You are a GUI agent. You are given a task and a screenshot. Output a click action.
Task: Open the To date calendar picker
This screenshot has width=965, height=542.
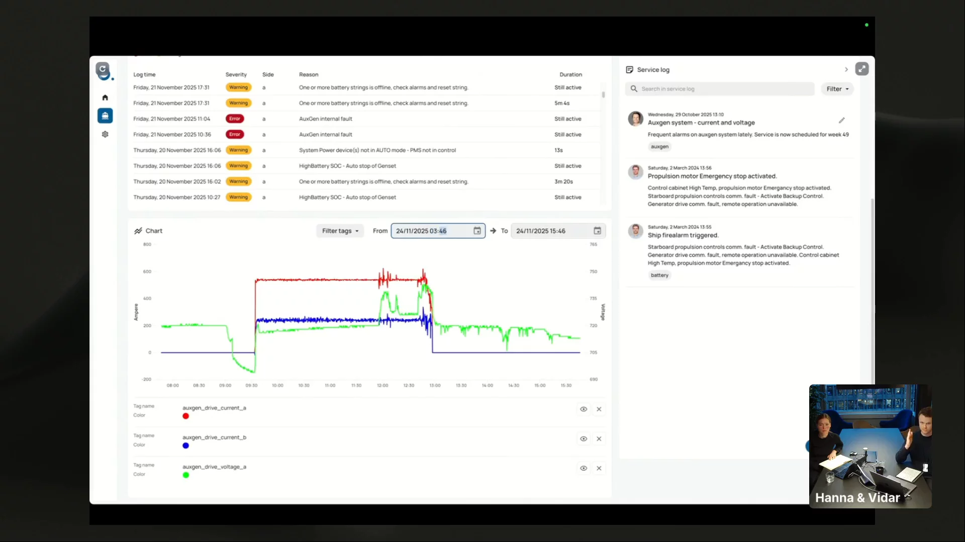point(597,231)
